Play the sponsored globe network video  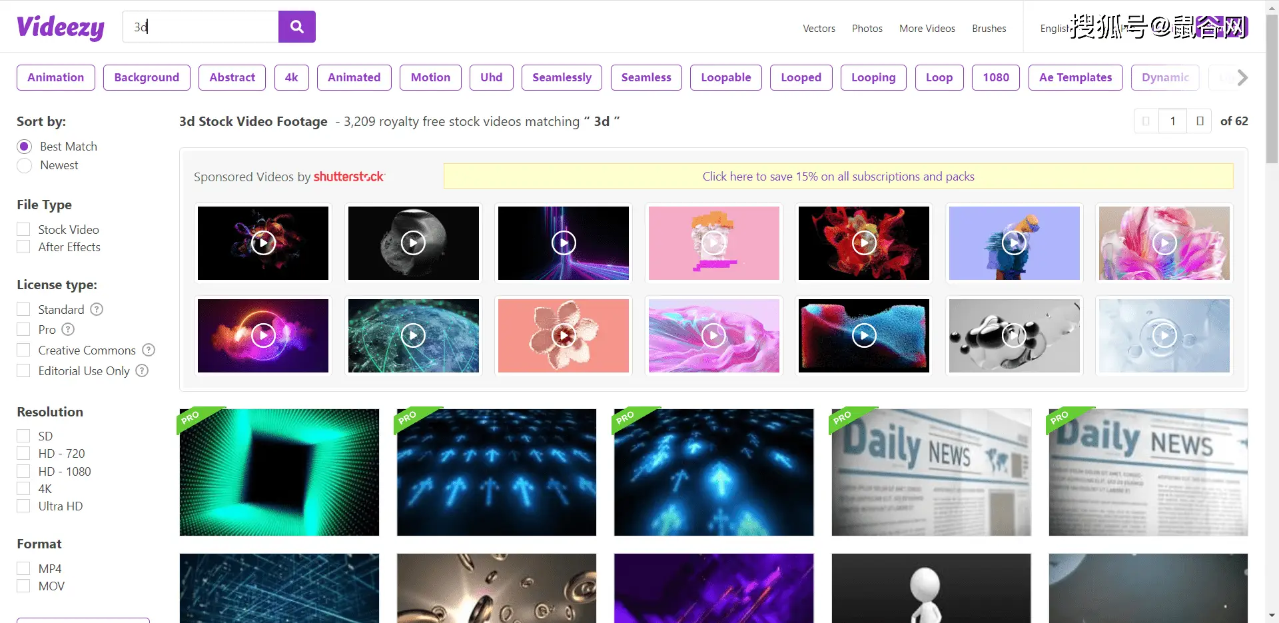point(413,336)
